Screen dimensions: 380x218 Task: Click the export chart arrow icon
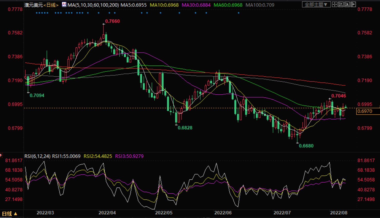click(x=353, y=5)
